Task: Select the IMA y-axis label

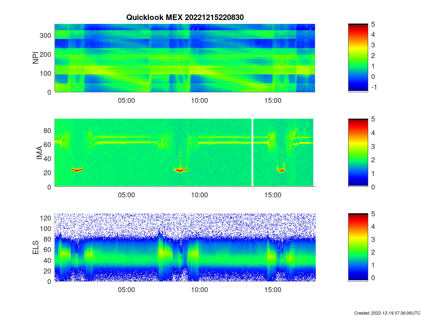Action: click(x=39, y=153)
